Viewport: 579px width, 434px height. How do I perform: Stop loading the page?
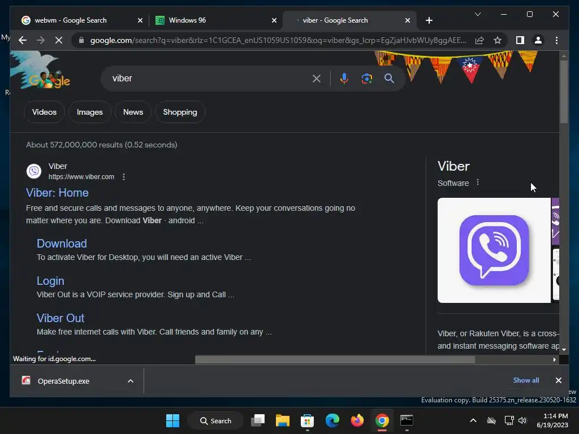click(59, 40)
